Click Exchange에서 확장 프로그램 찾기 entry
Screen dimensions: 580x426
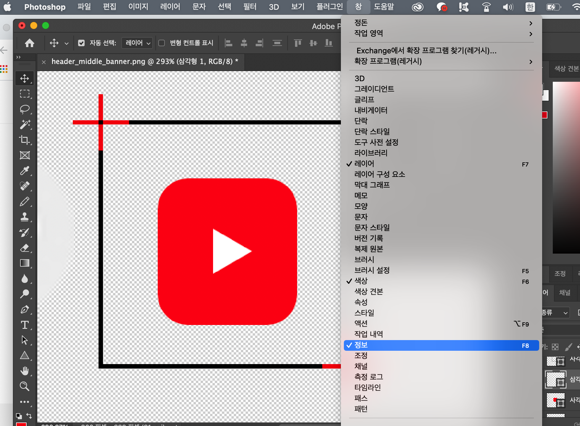pos(426,51)
